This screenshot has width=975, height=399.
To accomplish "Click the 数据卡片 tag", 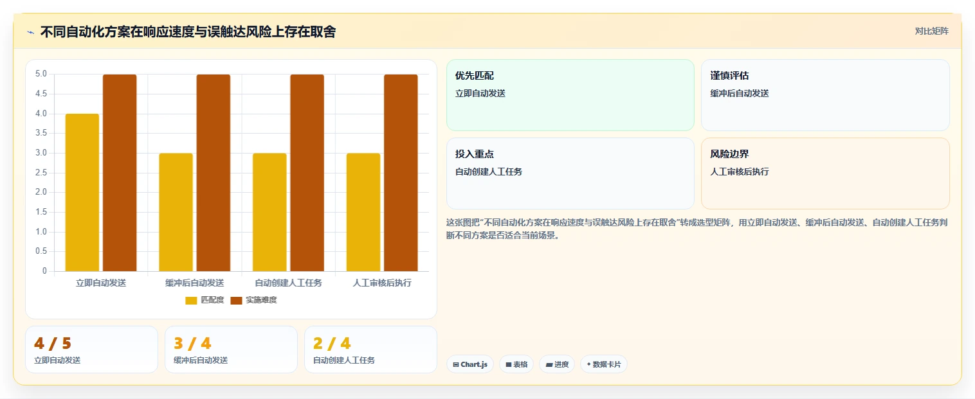I will click(603, 364).
